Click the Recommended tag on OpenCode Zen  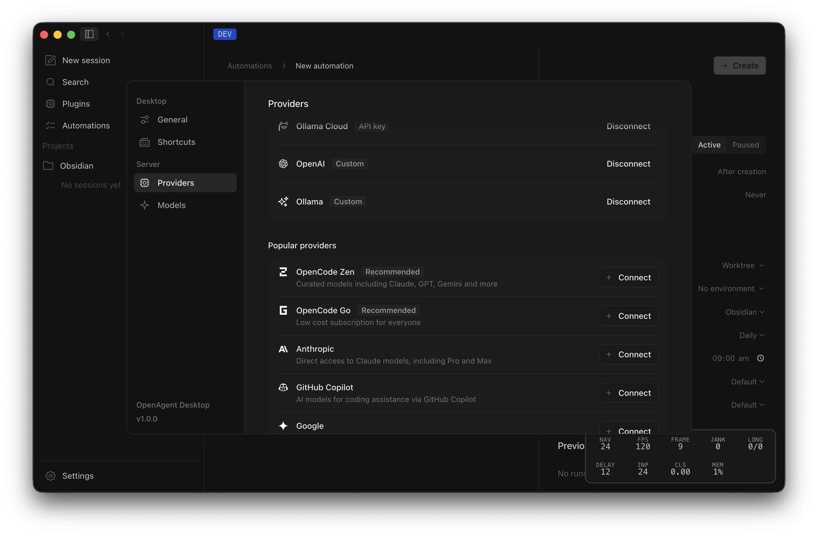pyautogui.click(x=392, y=272)
